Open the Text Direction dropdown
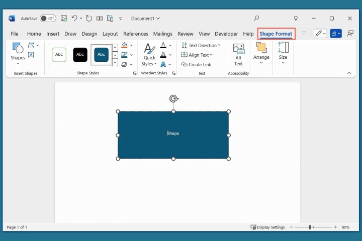 (199, 45)
